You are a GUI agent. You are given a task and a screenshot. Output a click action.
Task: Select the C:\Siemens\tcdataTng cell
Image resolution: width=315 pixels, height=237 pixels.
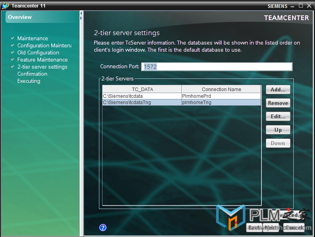[142, 103]
